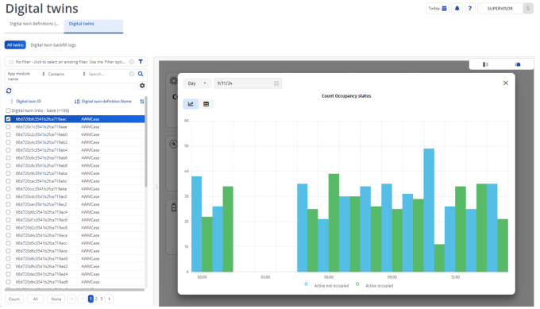This screenshot has width=540, height=309.
Task: Open the Day period dropdown
Action: click(197, 83)
